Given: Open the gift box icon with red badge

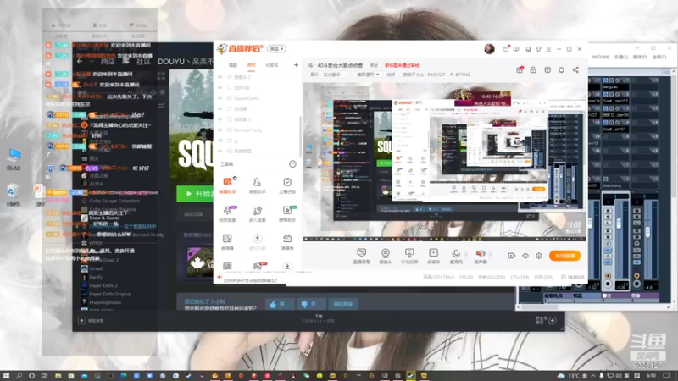Looking at the screenshot, I should point(520,70).
